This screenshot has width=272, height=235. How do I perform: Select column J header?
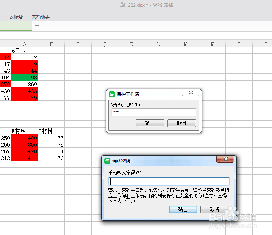pos(105,44)
